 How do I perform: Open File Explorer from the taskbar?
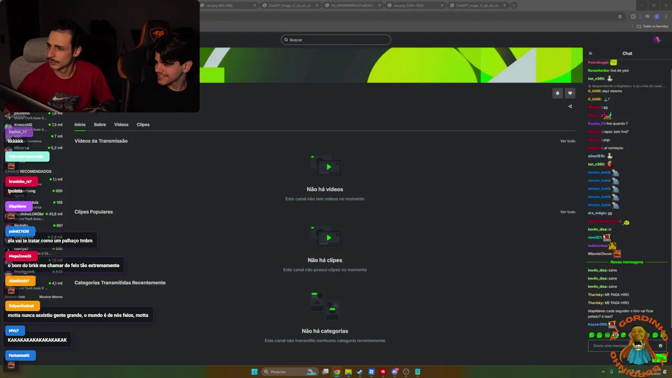pyautogui.click(x=348, y=372)
